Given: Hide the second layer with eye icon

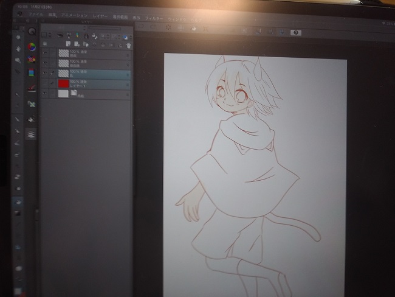Looking at the screenshot, I should click(x=45, y=62).
